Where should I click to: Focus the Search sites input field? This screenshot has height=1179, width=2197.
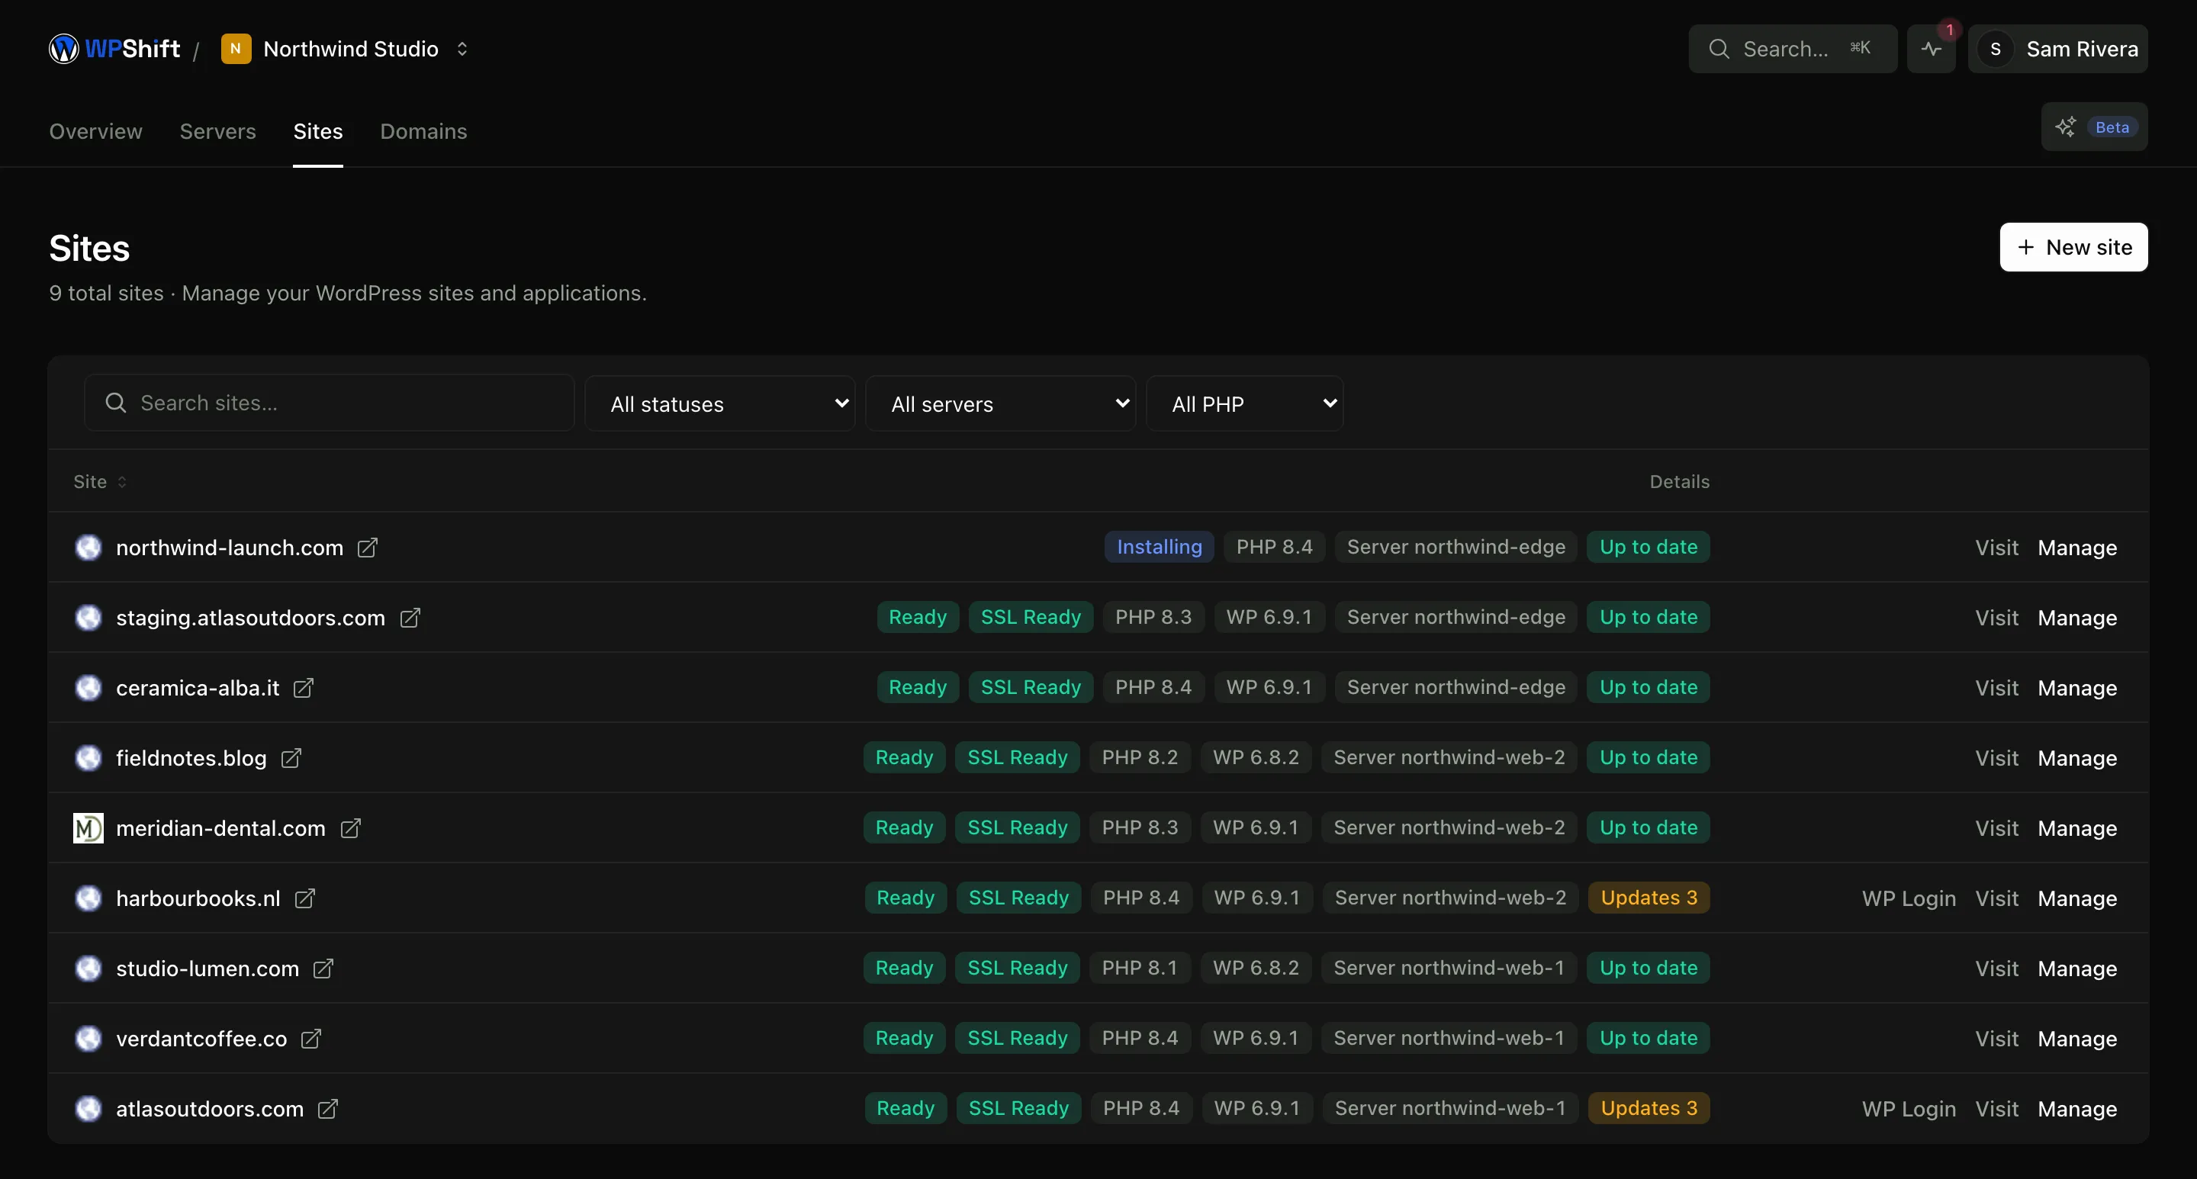pos(330,403)
